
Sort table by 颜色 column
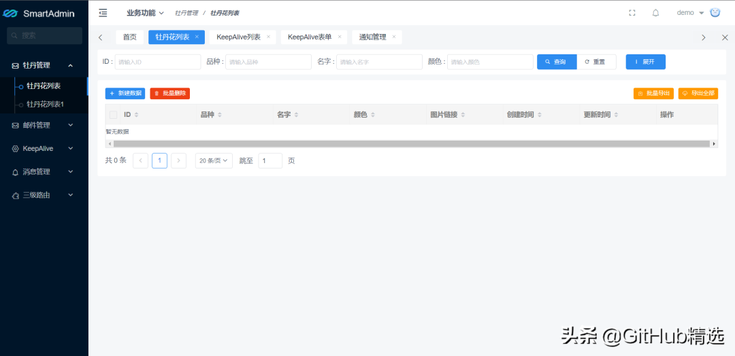373,115
